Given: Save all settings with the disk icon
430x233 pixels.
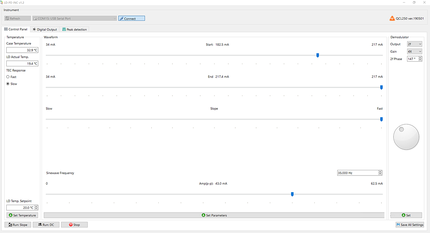Looking at the screenshot, I should point(410,225).
